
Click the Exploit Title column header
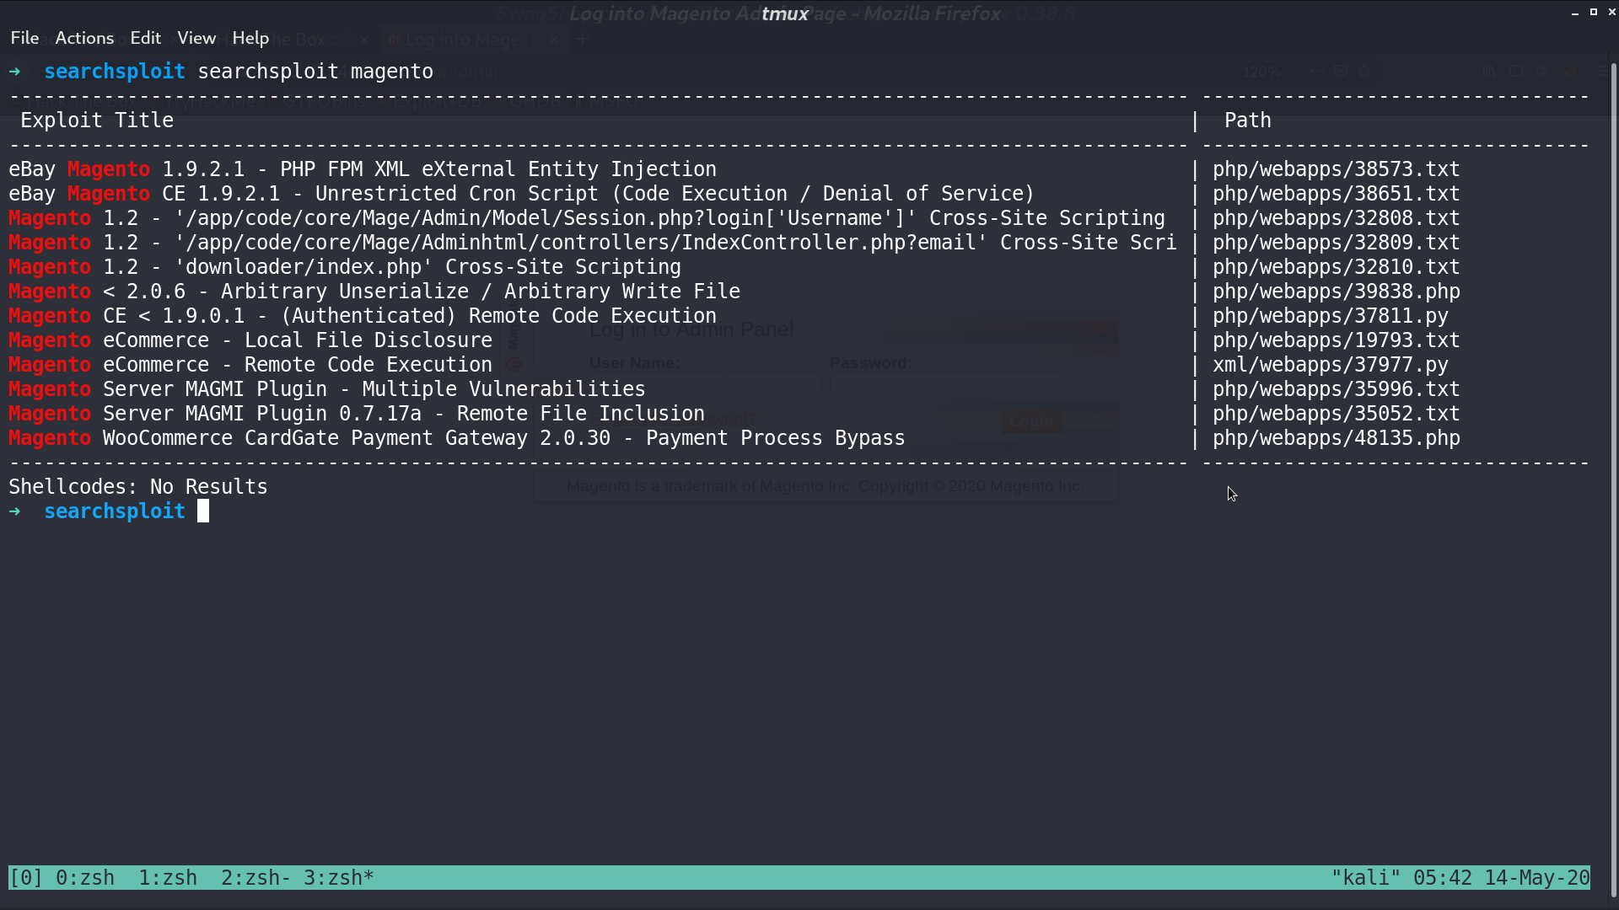97,120
